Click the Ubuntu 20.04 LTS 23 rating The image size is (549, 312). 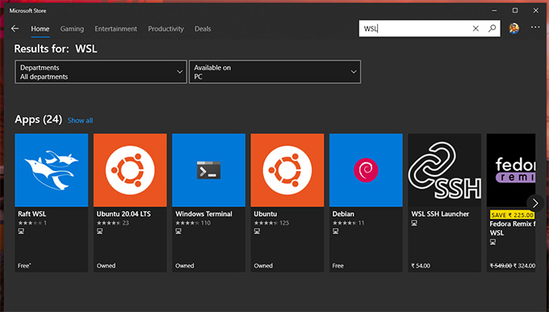(113, 223)
